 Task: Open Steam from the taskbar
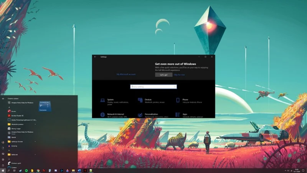pos(20,171)
